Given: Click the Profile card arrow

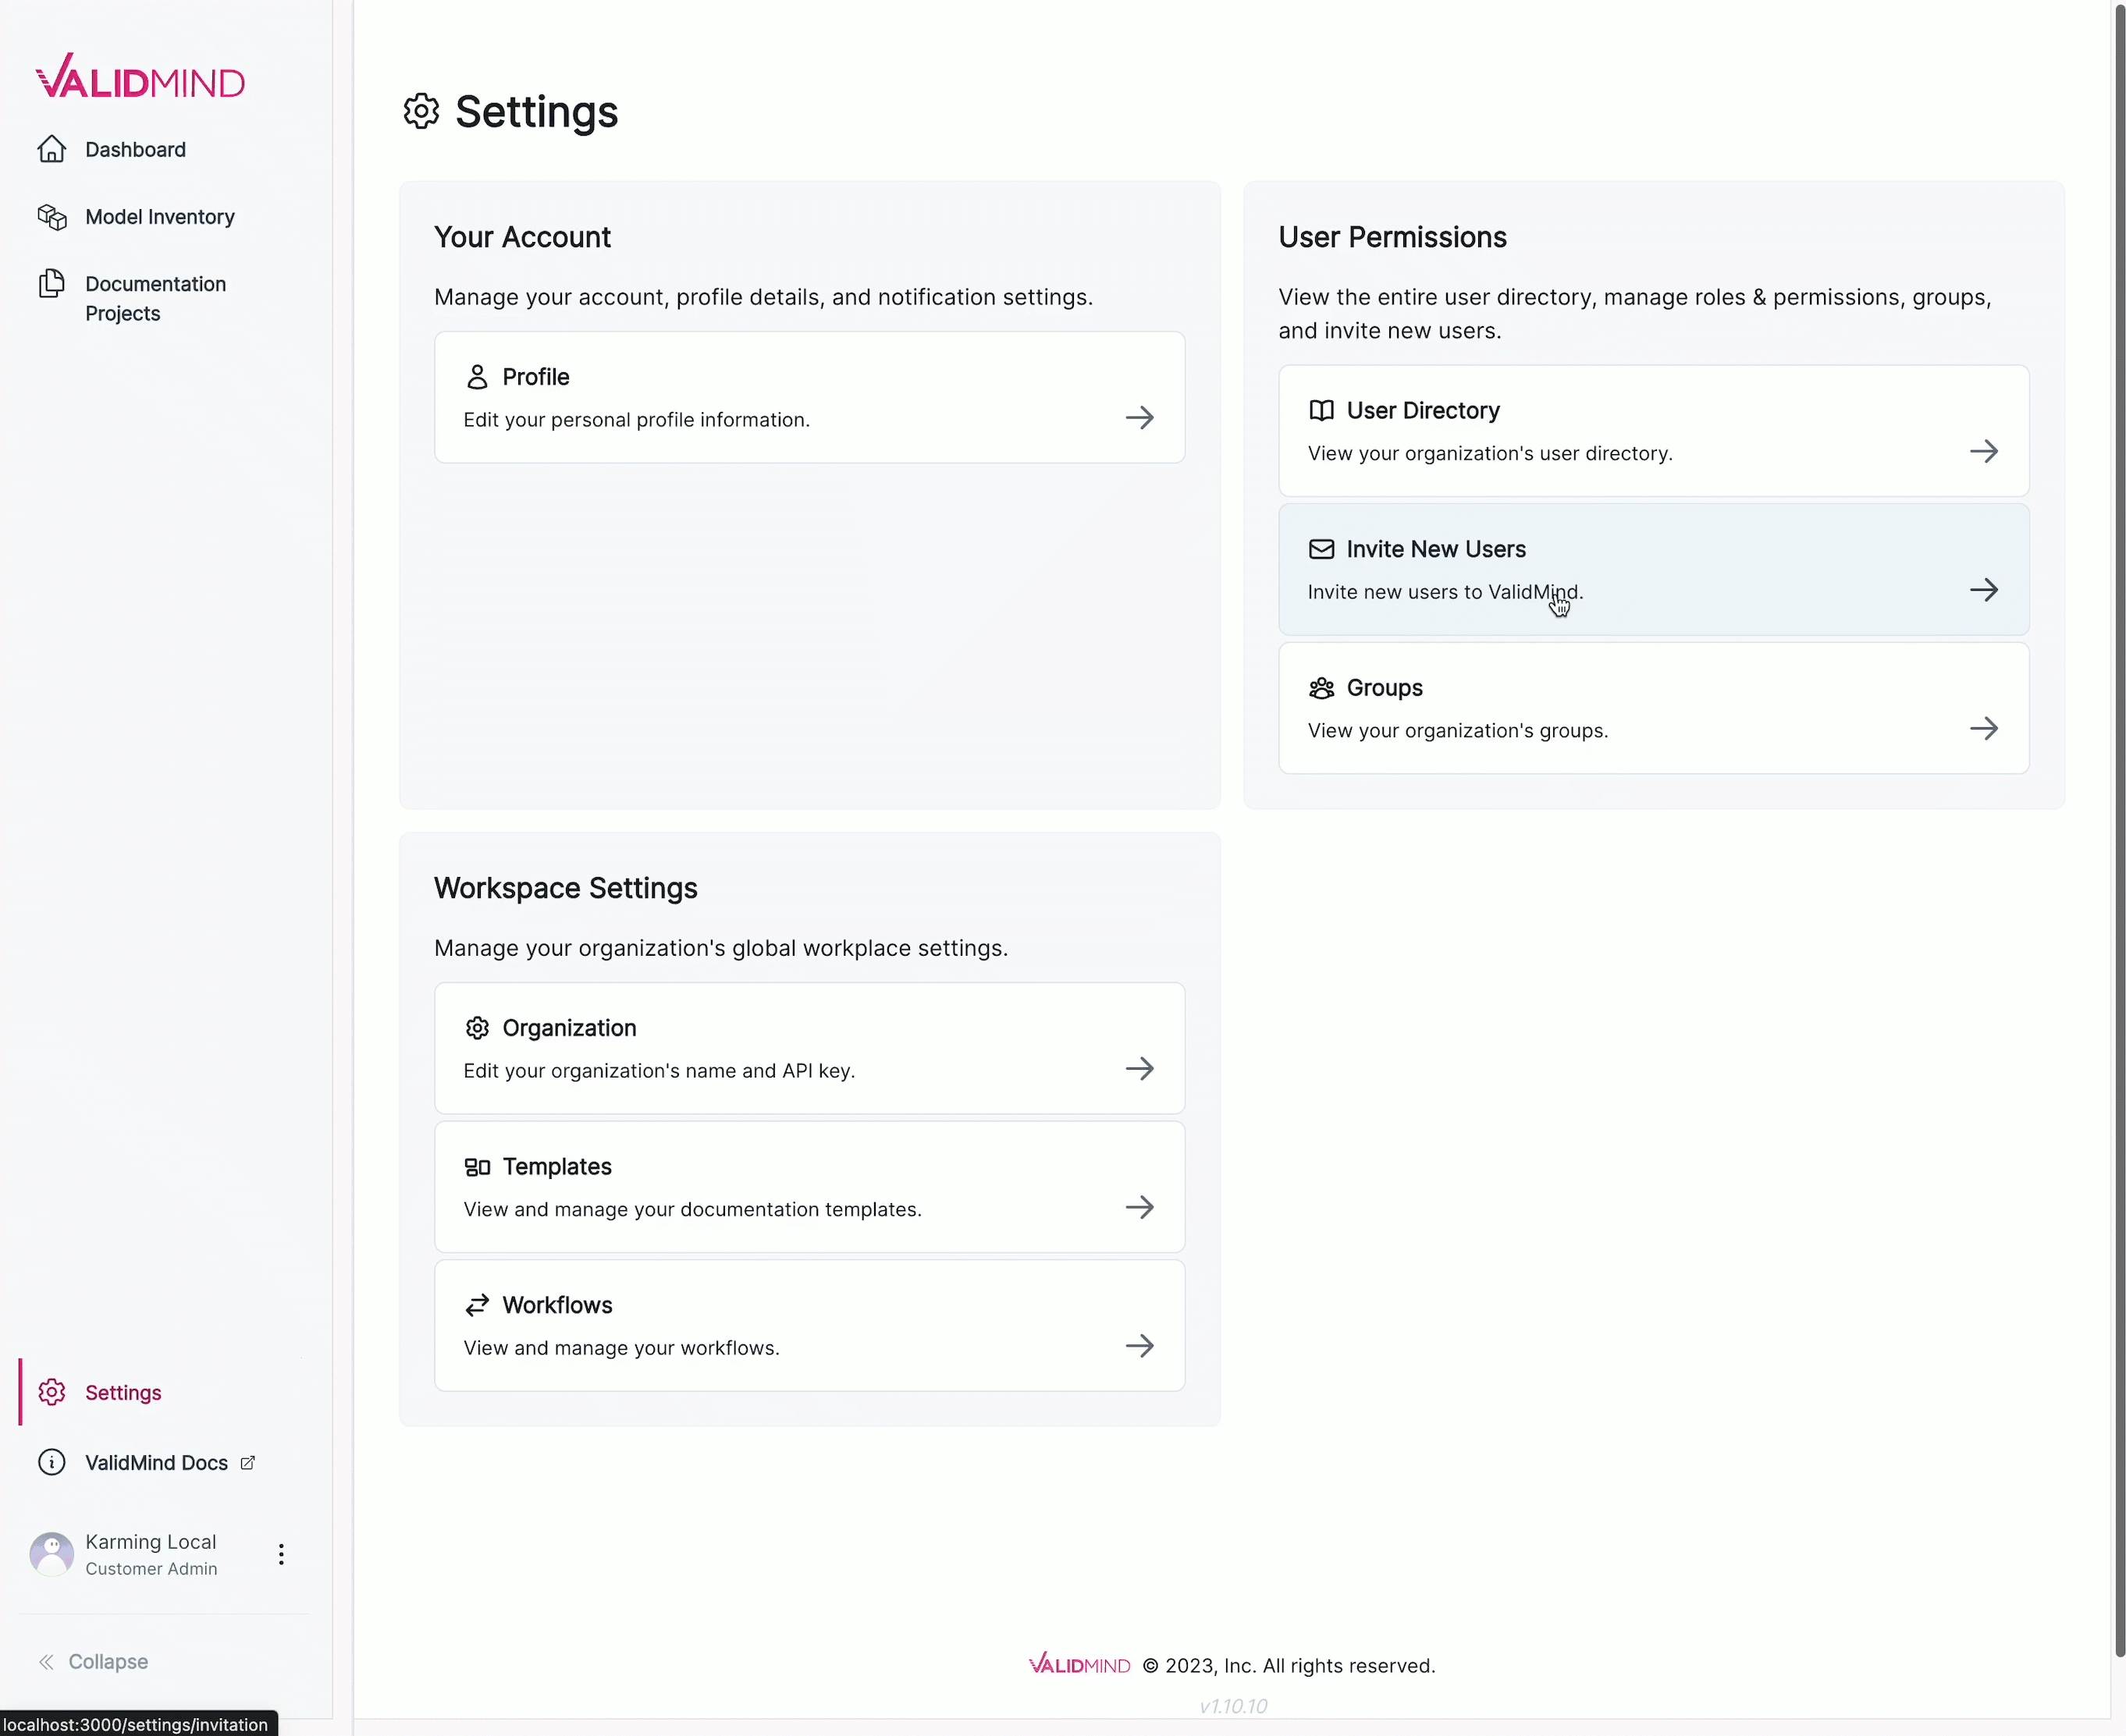Looking at the screenshot, I should 1140,417.
